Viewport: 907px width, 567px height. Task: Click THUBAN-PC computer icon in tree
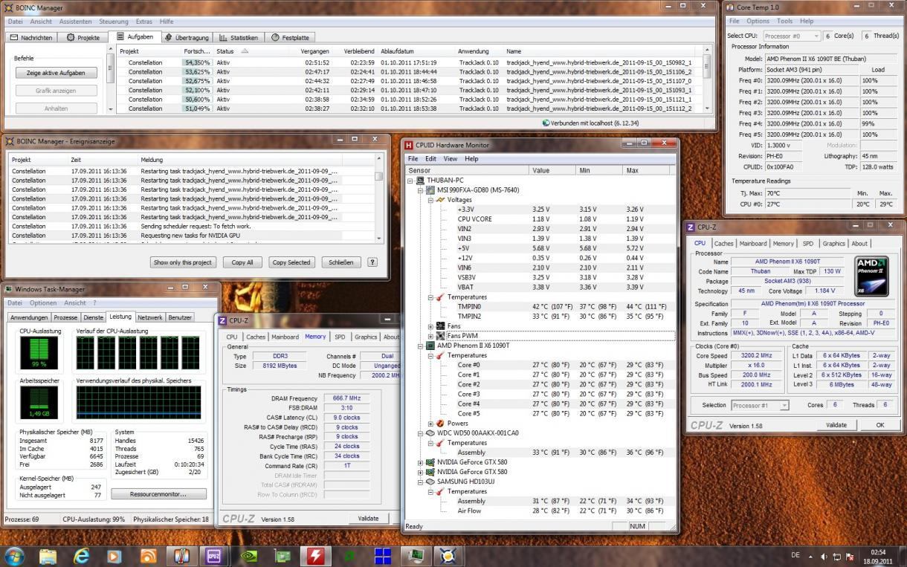click(x=420, y=181)
